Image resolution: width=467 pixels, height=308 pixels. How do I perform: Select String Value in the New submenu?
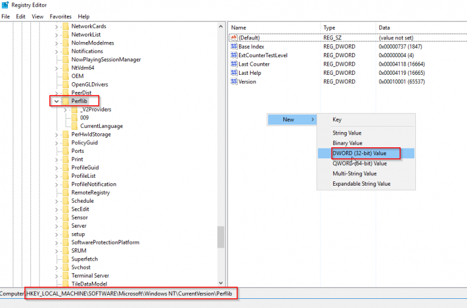pos(347,133)
